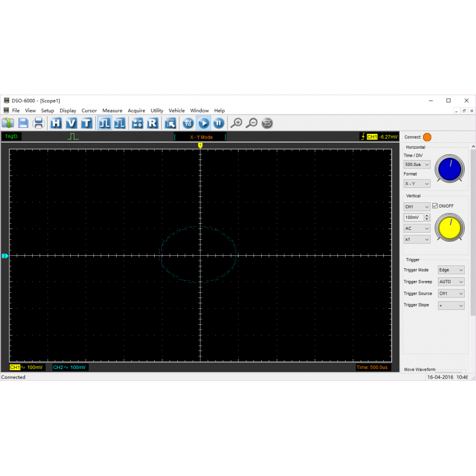Open the Trigger Mode dropdown
This screenshot has height=476, width=476.
450,270
